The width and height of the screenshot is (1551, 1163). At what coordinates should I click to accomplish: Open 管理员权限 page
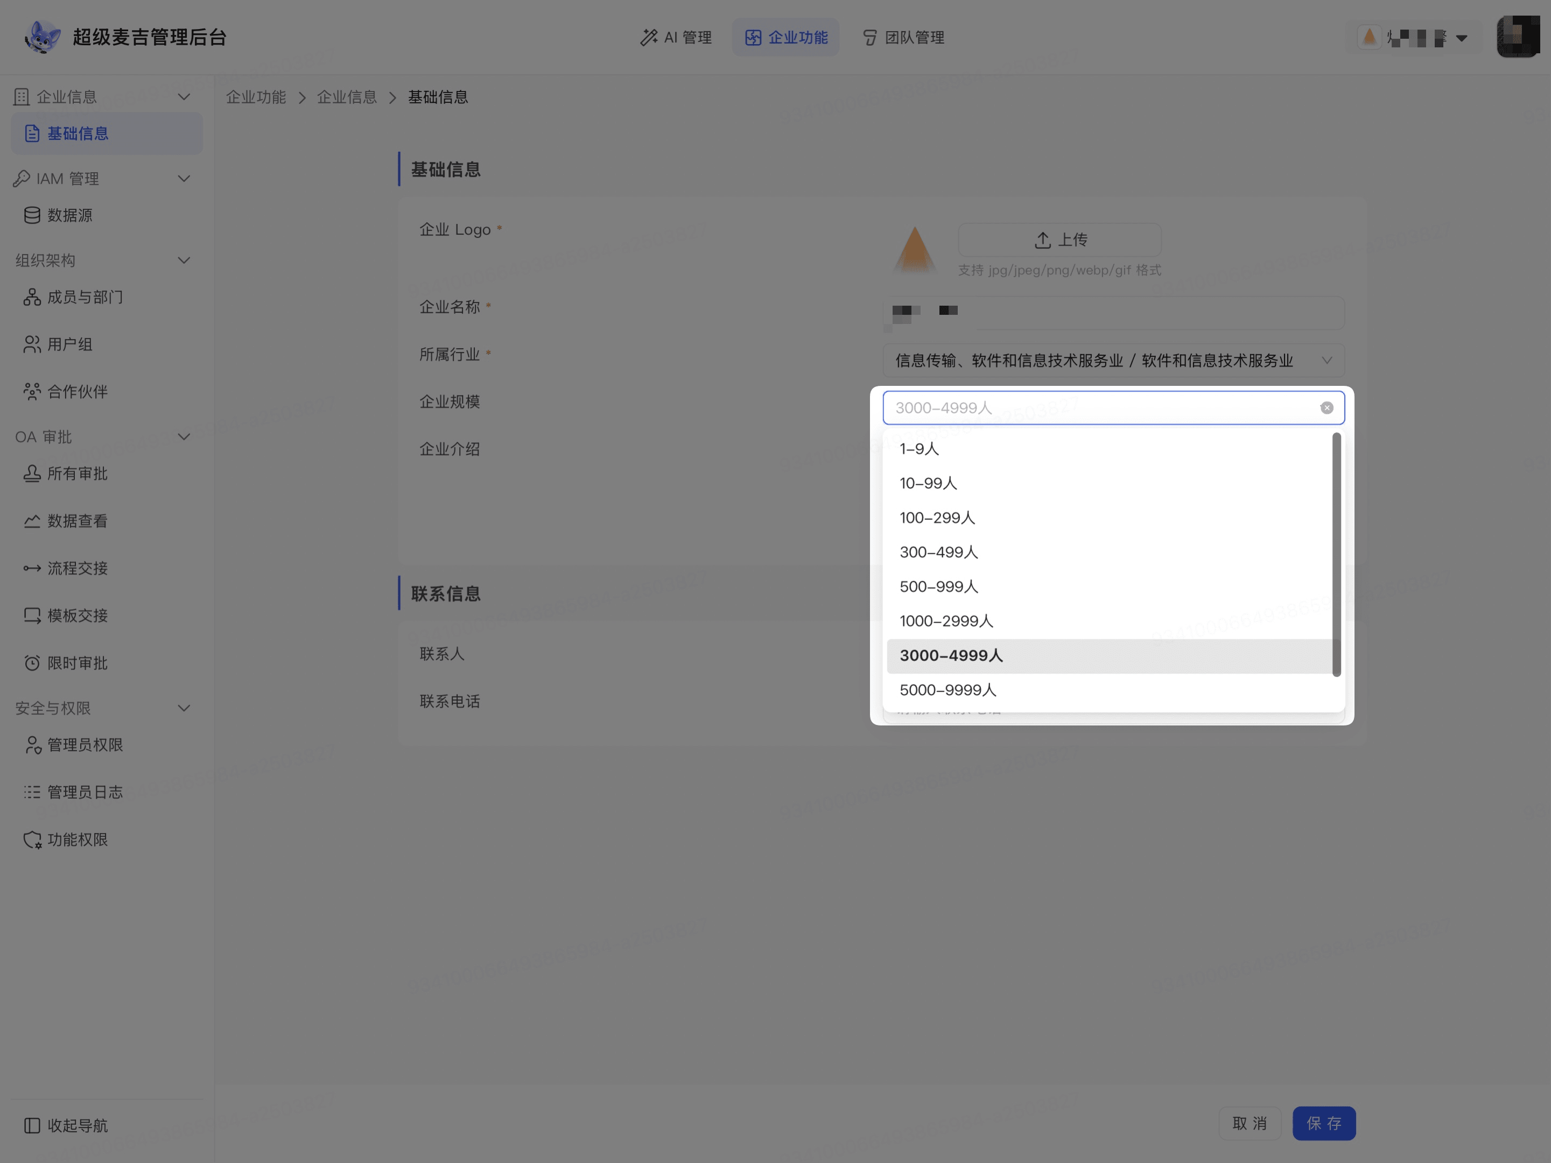click(x=107, y=745)
